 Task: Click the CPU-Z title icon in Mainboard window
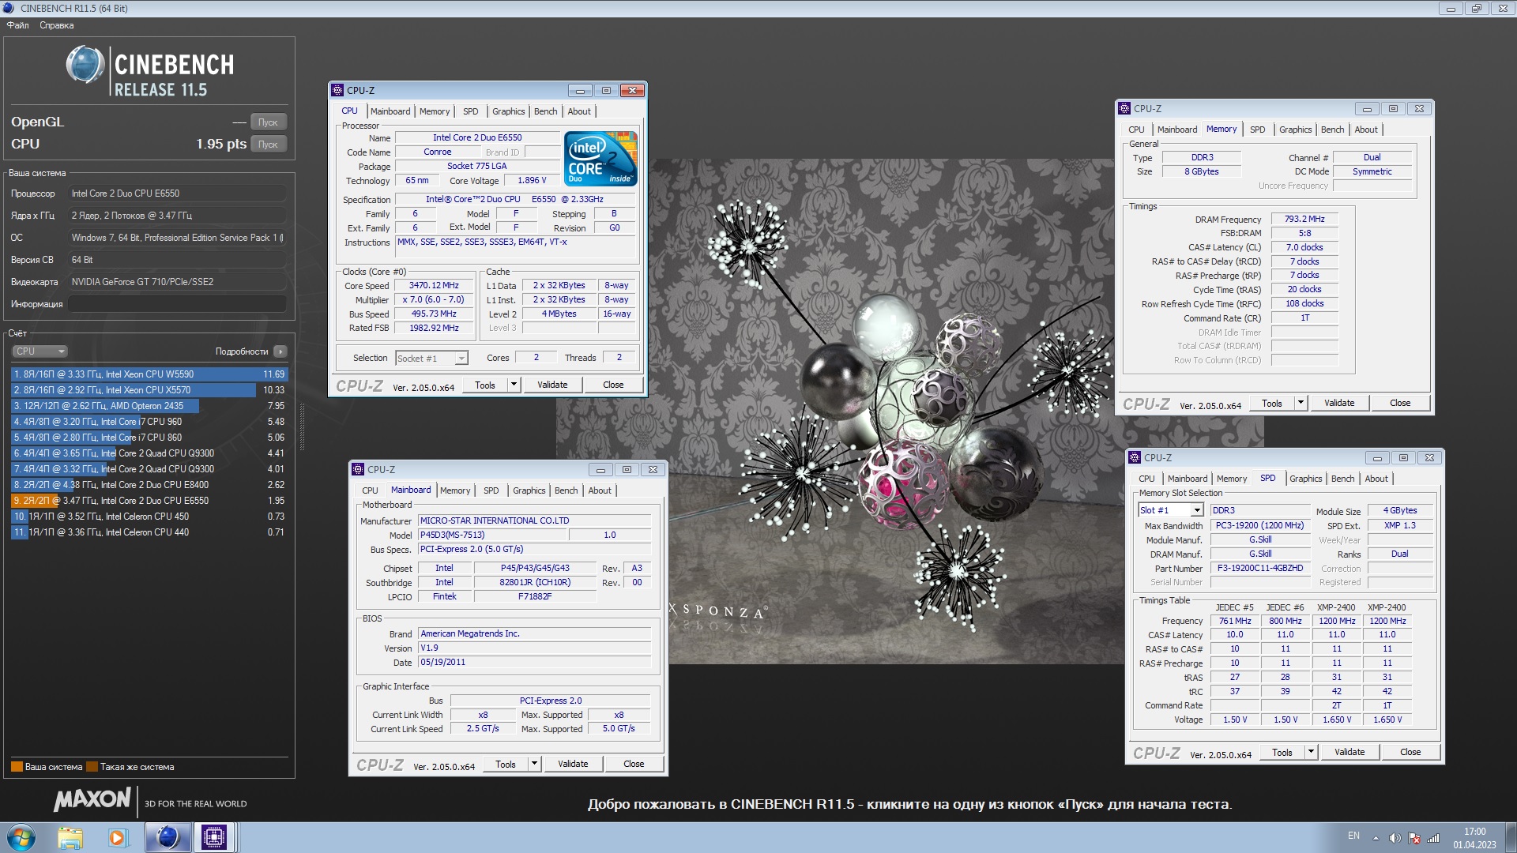358,469
